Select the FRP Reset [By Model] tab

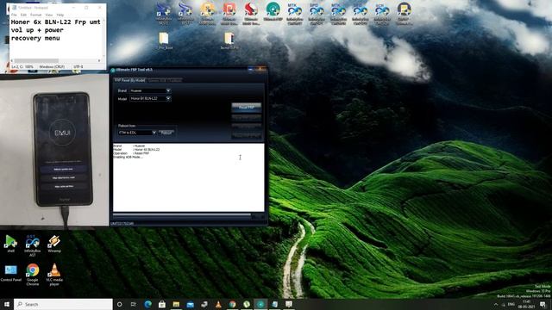(x=129, y=80)
